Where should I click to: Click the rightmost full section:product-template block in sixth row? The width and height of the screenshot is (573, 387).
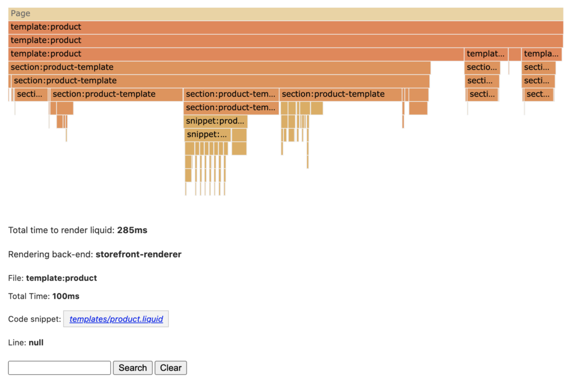coord(341,94)
